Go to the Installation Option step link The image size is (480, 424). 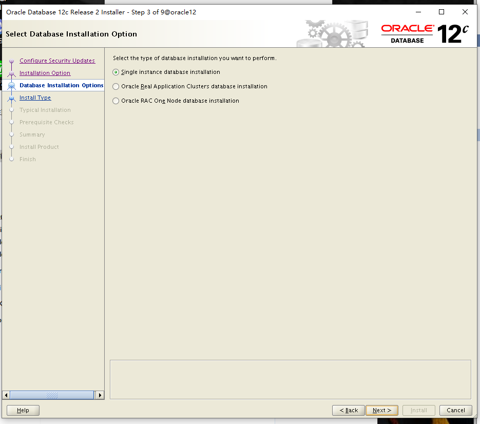click(45, 73)
